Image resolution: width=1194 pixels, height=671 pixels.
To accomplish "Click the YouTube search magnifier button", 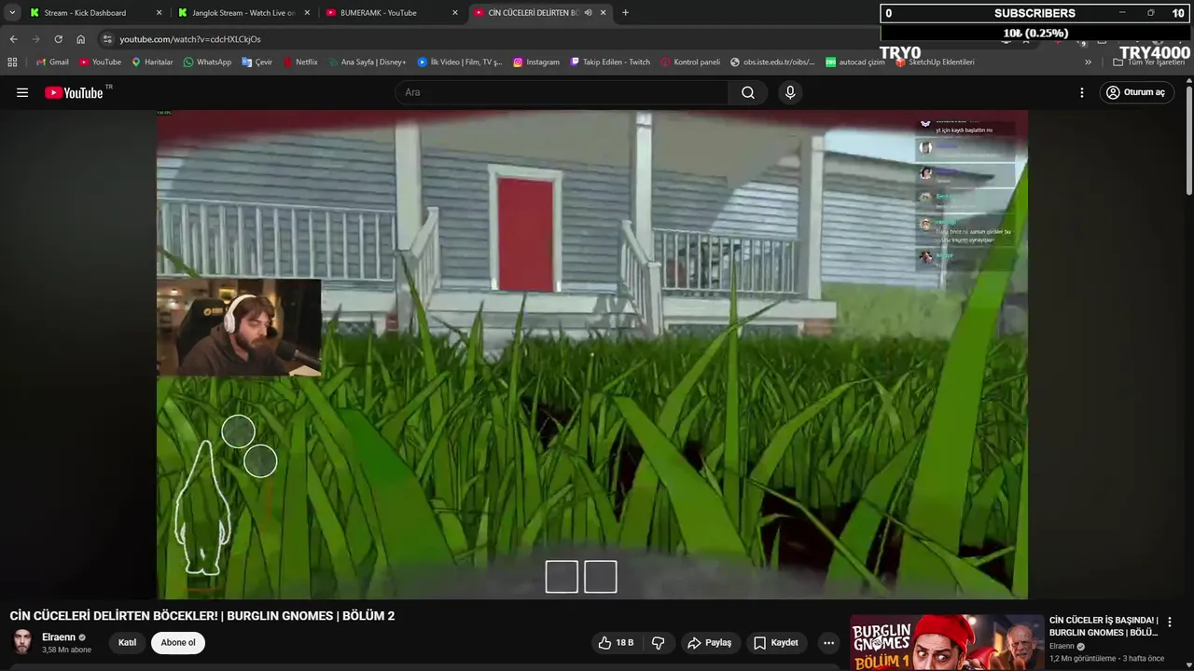I will click(748, 92).
